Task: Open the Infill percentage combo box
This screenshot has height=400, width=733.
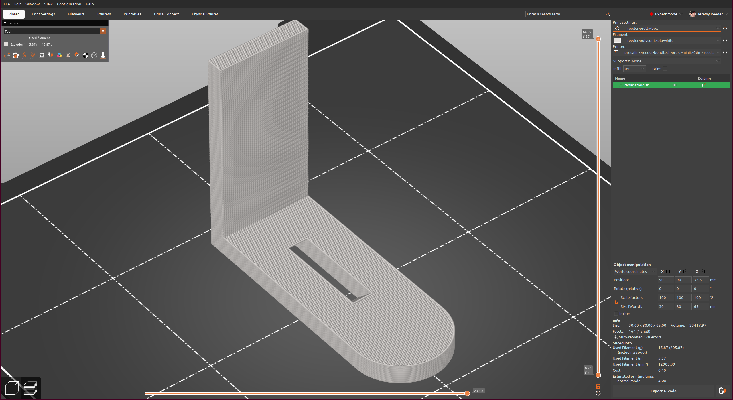Action: 635,69
